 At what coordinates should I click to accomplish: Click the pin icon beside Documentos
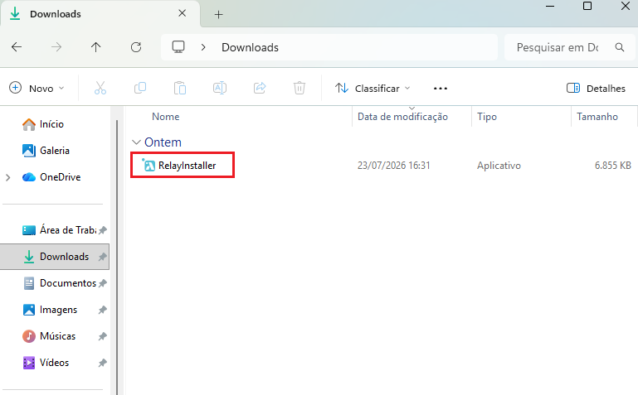pos(103,283)
